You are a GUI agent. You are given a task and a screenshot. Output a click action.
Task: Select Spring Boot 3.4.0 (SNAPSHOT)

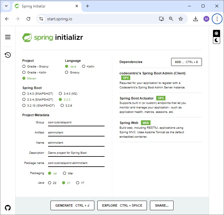(x=38, y=93)
